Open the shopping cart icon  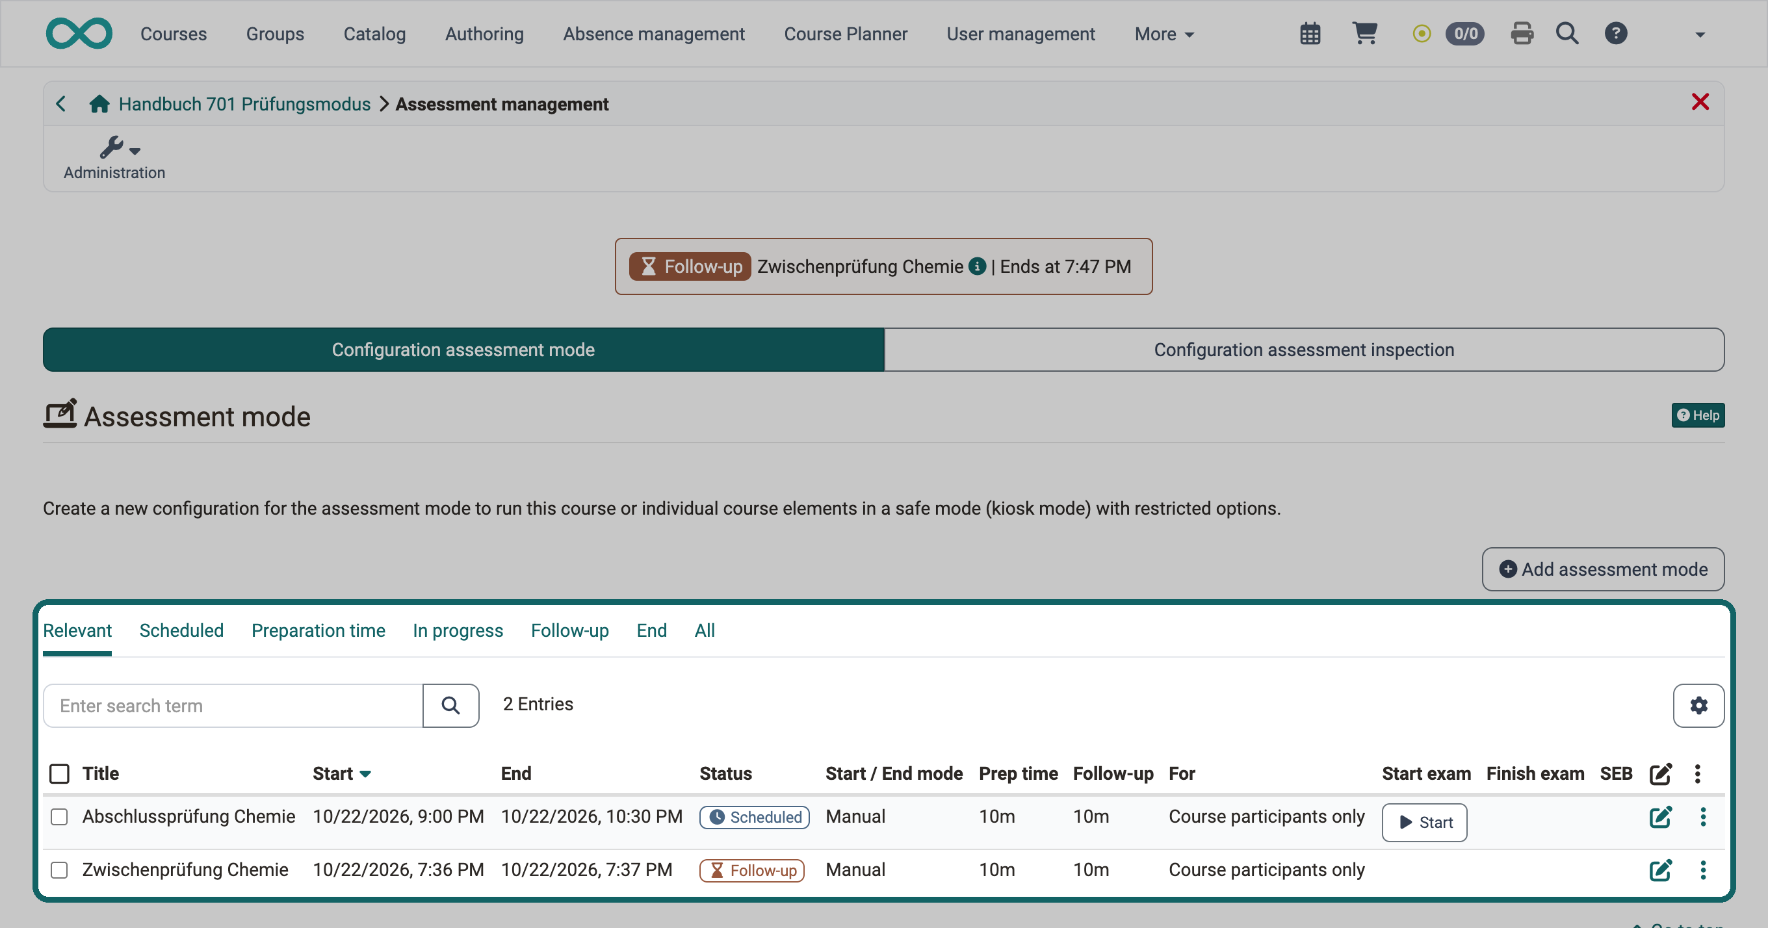1364,34
